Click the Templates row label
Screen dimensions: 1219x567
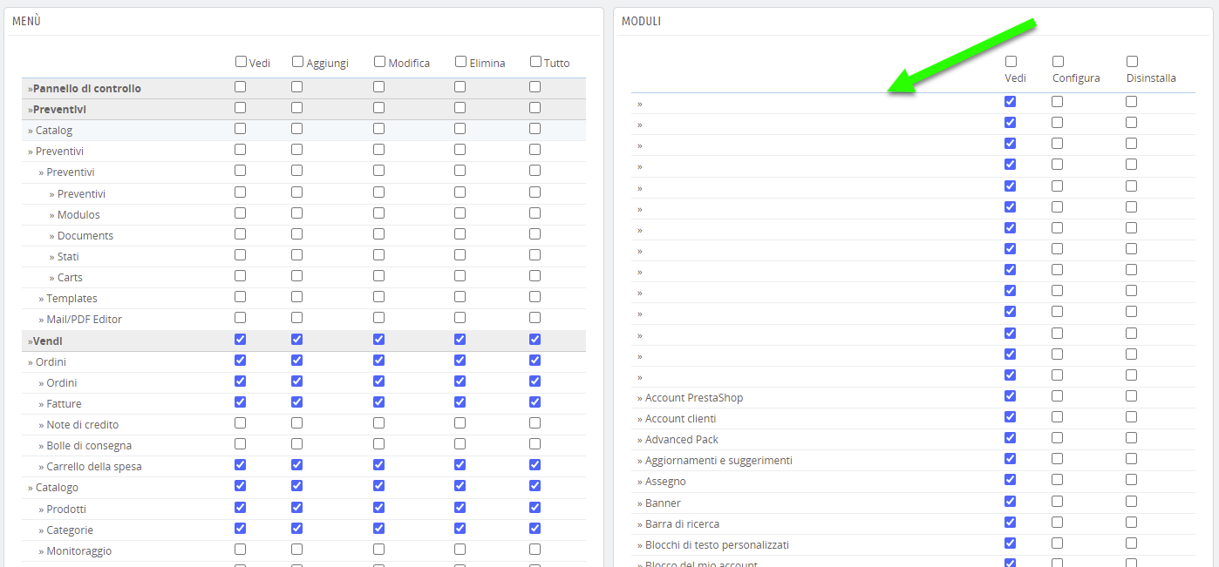coord(72,299)
